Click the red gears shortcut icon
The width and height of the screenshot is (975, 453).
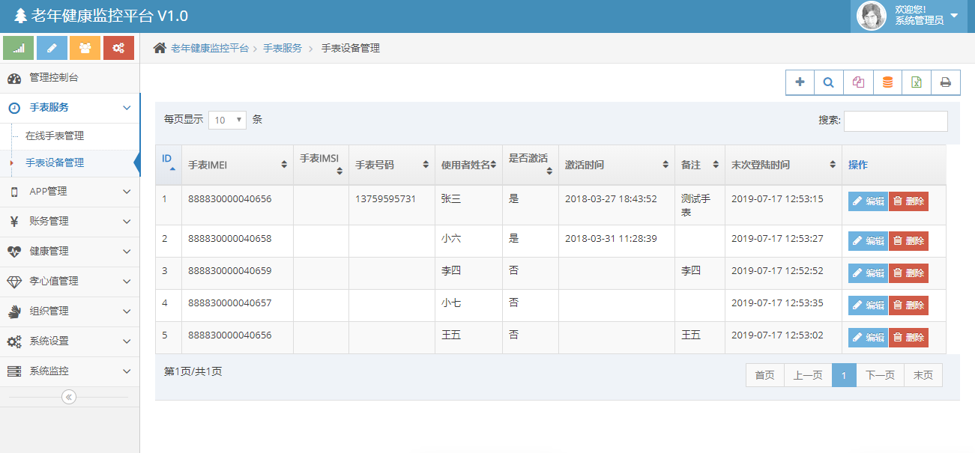118,48
